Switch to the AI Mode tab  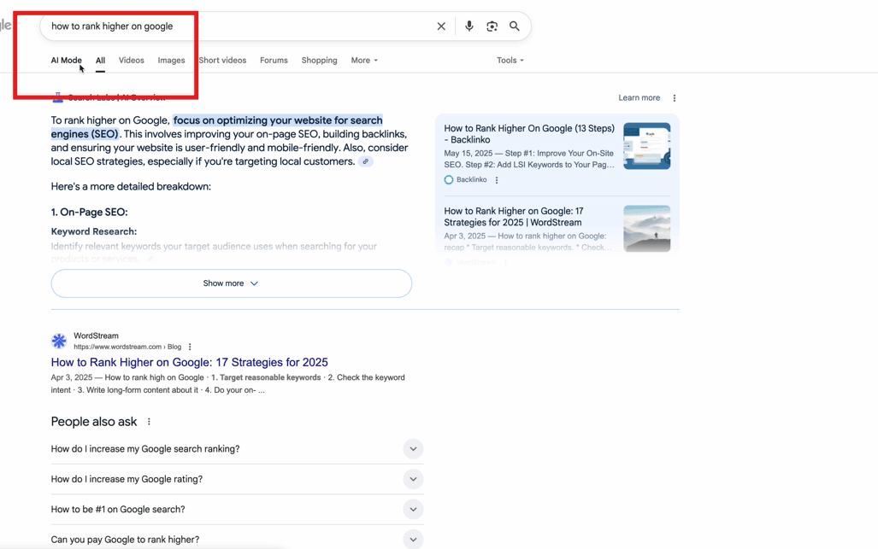[66, 61]
